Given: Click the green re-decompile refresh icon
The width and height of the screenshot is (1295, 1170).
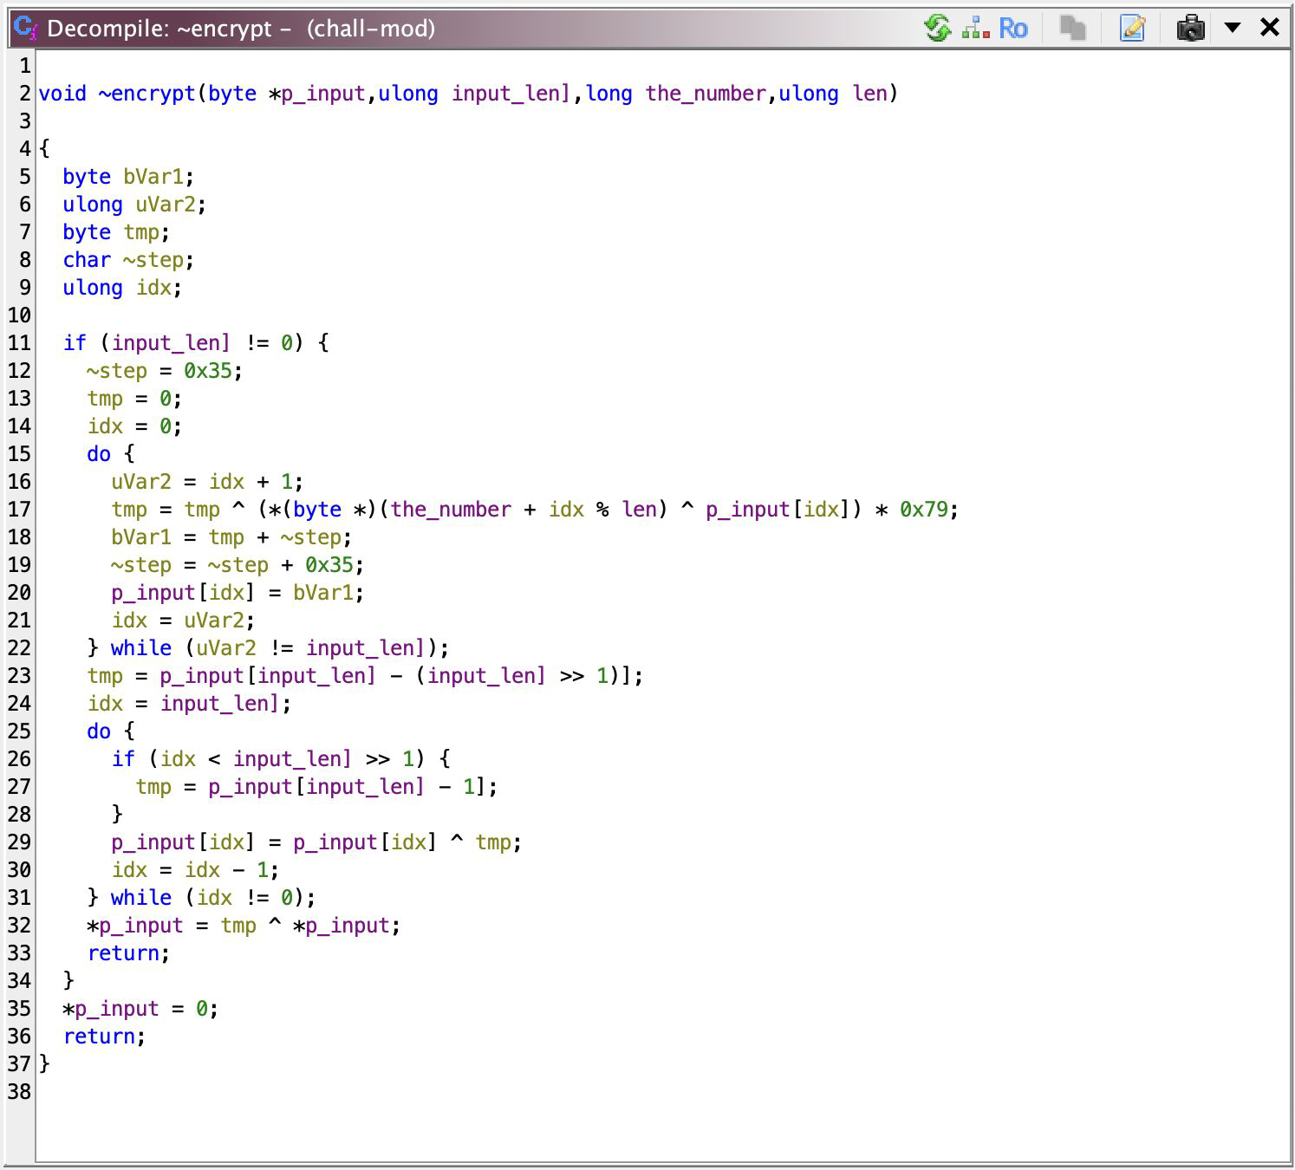Looking at the screenshot, I should 937,29.
